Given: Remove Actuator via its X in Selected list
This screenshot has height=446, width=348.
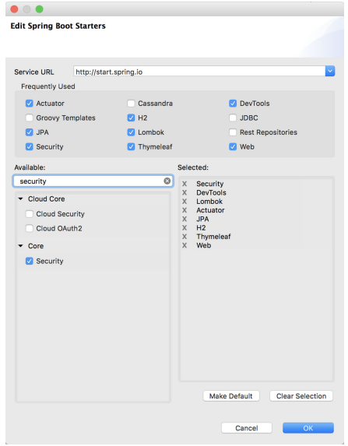Looking at the screenshot, I should (x=185, y=210).
